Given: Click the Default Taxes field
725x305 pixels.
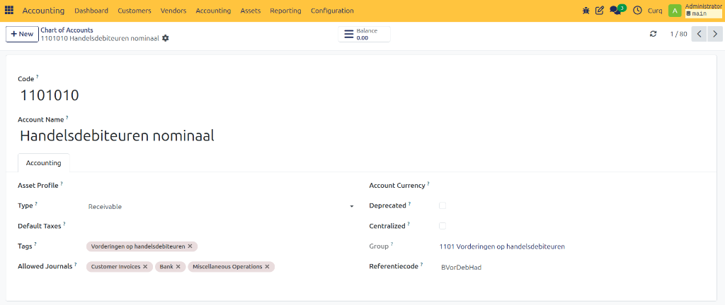Looking at the screenshot, I should pyautogui.click(x=221, y=226).
